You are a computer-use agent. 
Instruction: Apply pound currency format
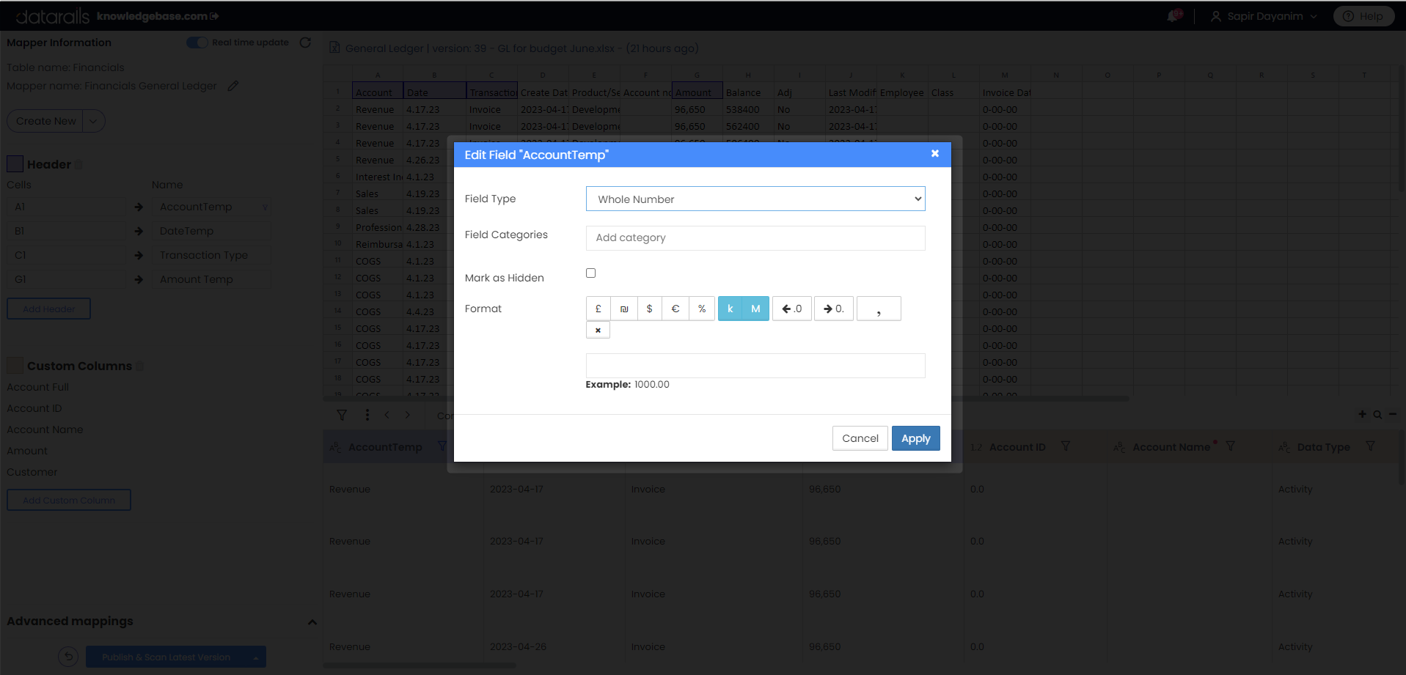(x=598, y=309)
